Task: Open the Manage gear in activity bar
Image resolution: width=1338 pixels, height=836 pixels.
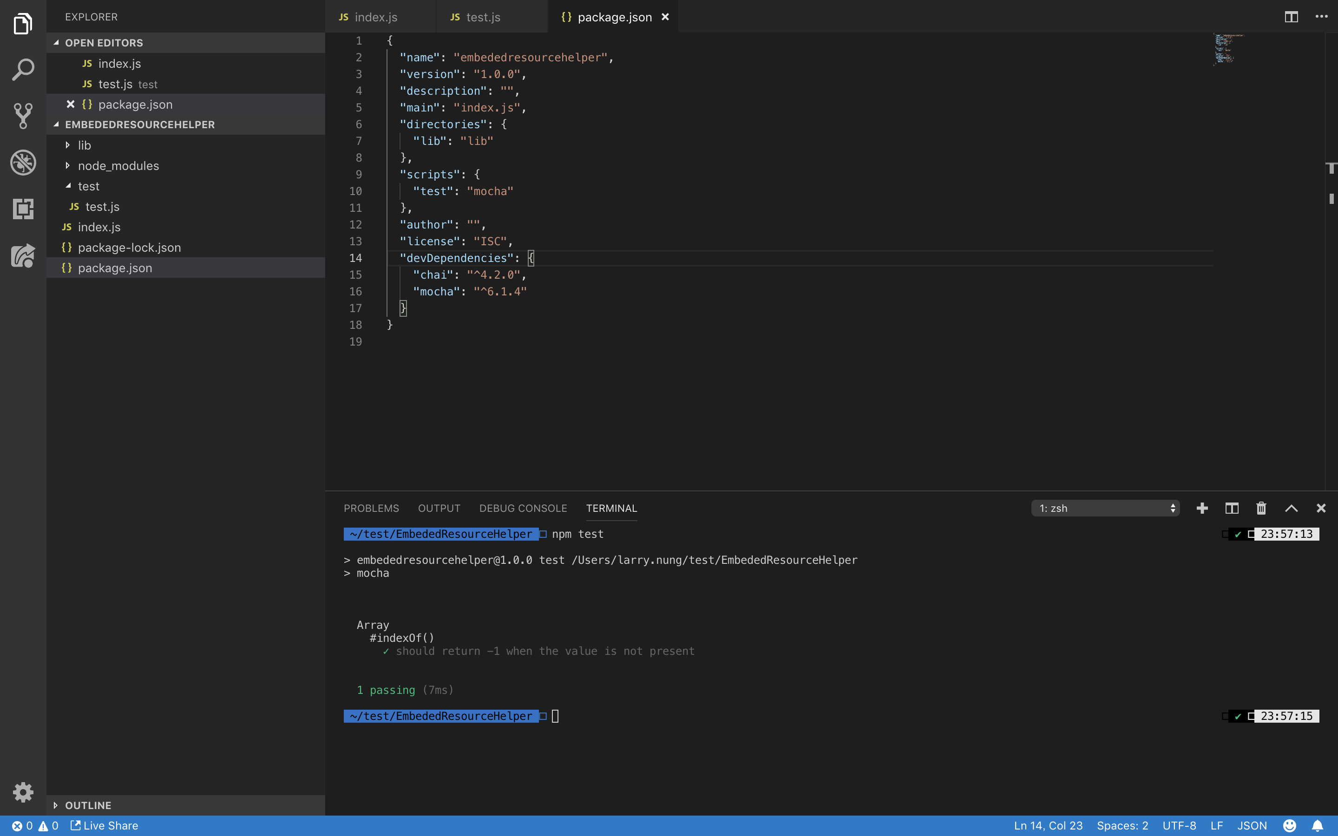Action: [23, 792]
